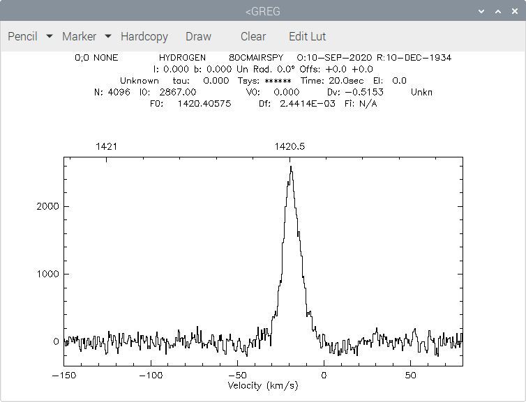Maximize the GREG window
The image size is (526, 402).
tap(498, 11)
